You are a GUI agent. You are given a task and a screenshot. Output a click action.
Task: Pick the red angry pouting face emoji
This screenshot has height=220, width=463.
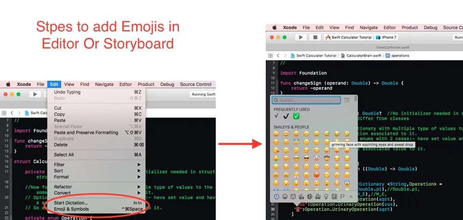click(x=317, y=175)
